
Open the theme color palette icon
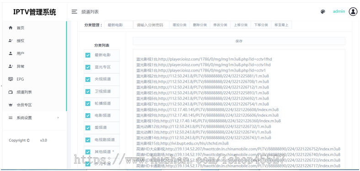point(323,12)
